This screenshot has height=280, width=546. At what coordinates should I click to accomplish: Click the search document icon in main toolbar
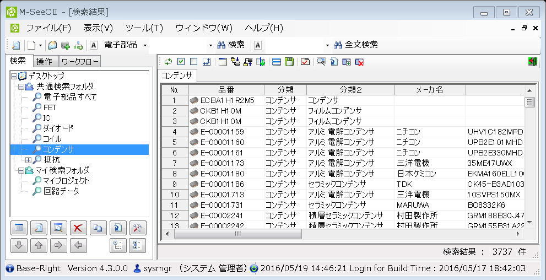pyautogui.click(x=16, y=45)
